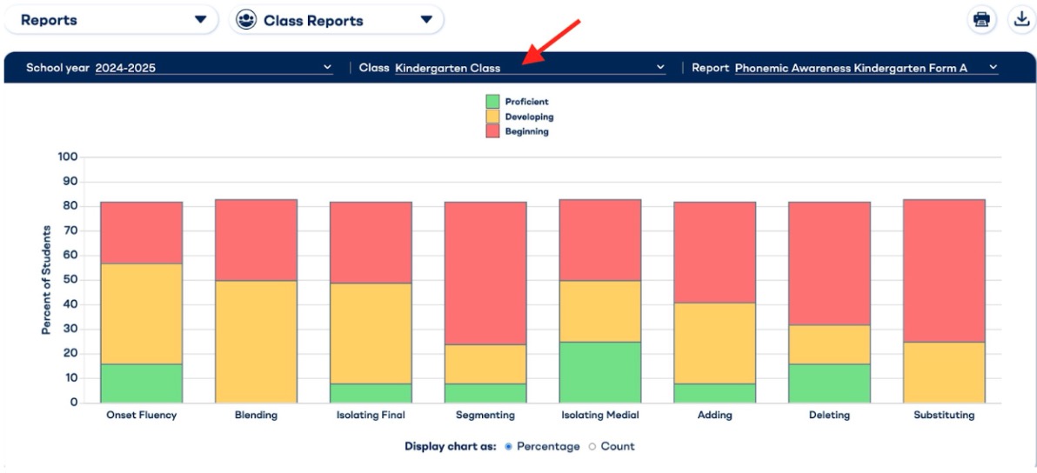Click the red segment of Blending bar

click(x=256, y=240)
